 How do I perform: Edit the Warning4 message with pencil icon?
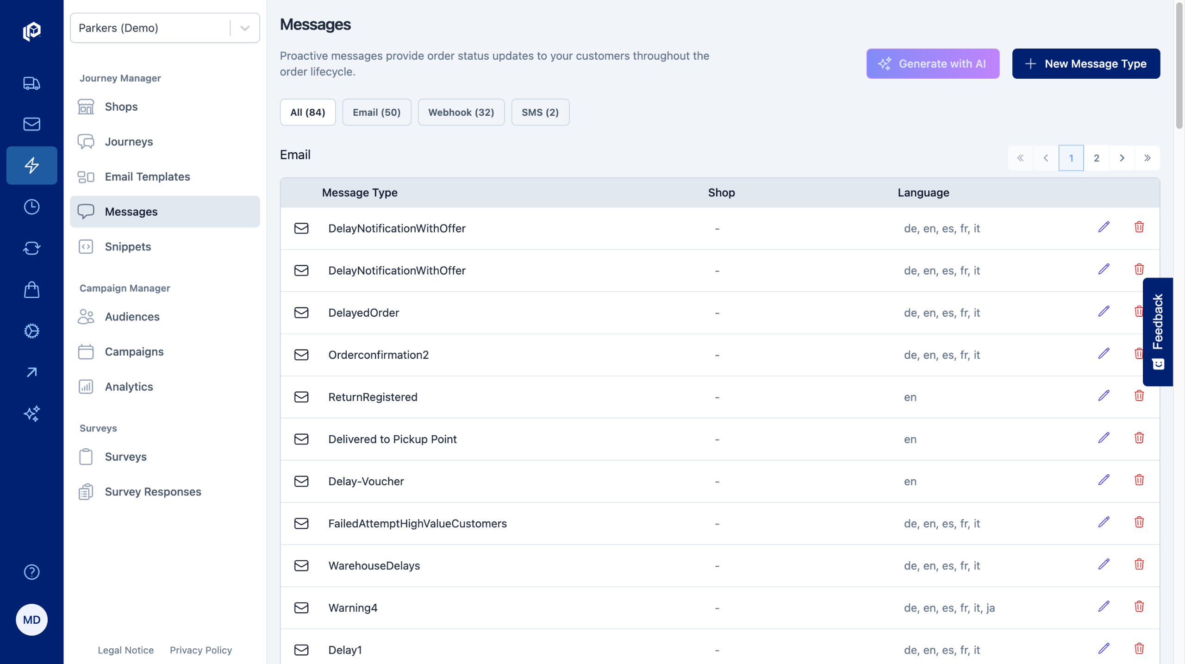[1104, 607]
